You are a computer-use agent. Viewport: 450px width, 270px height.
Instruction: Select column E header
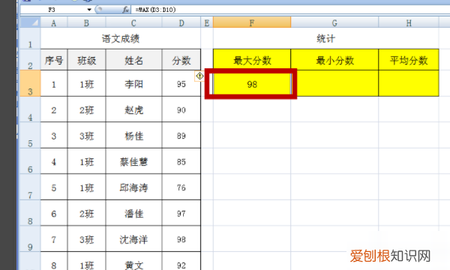pyautogui.click(x=207, y=22)
